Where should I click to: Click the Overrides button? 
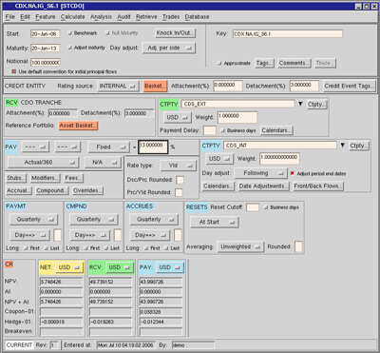tap(87, 190)
